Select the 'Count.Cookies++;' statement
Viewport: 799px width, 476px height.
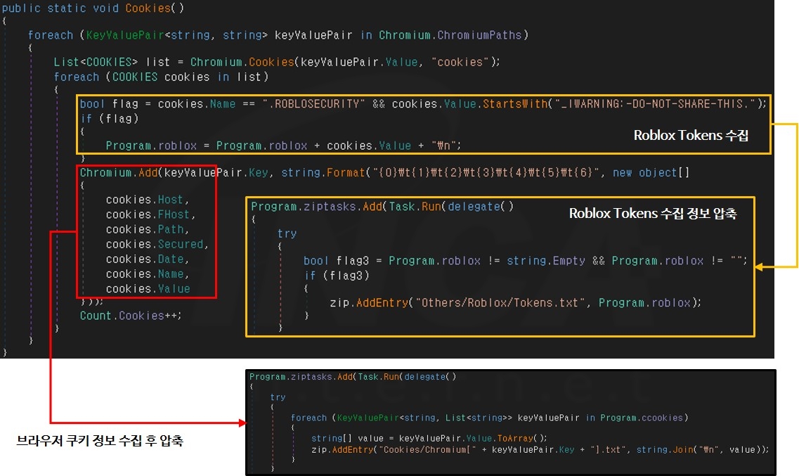[x=131, y=316]
